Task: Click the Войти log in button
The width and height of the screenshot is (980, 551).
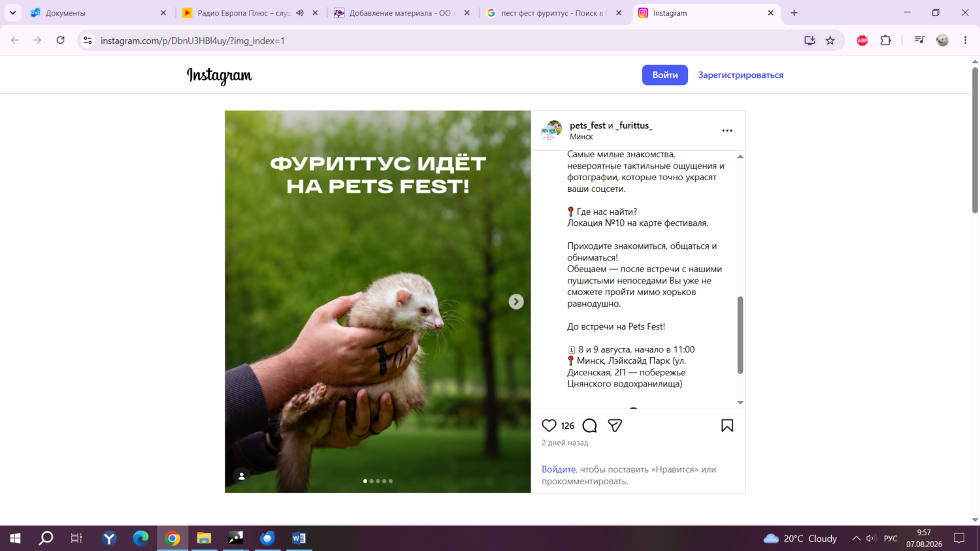Action: point(665,75)
